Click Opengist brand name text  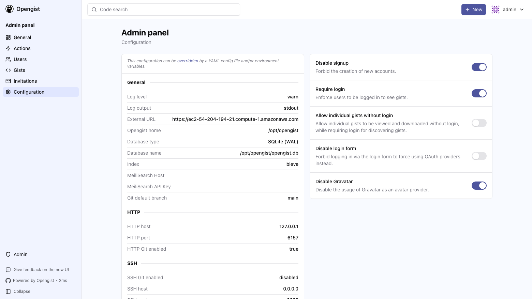point(28,9)
